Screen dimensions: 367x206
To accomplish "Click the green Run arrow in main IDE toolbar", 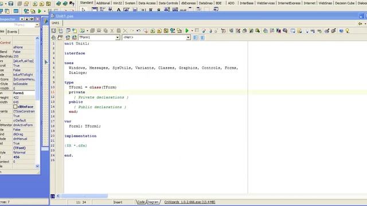I will click(40, 11).
